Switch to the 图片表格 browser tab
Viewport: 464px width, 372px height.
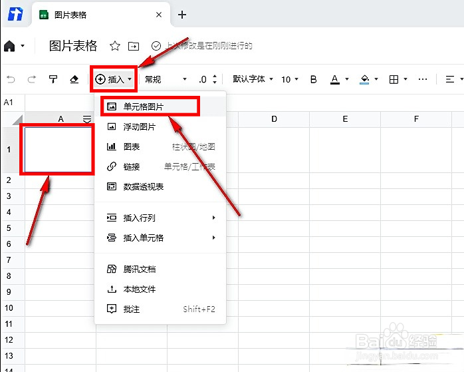coord(100,15)
